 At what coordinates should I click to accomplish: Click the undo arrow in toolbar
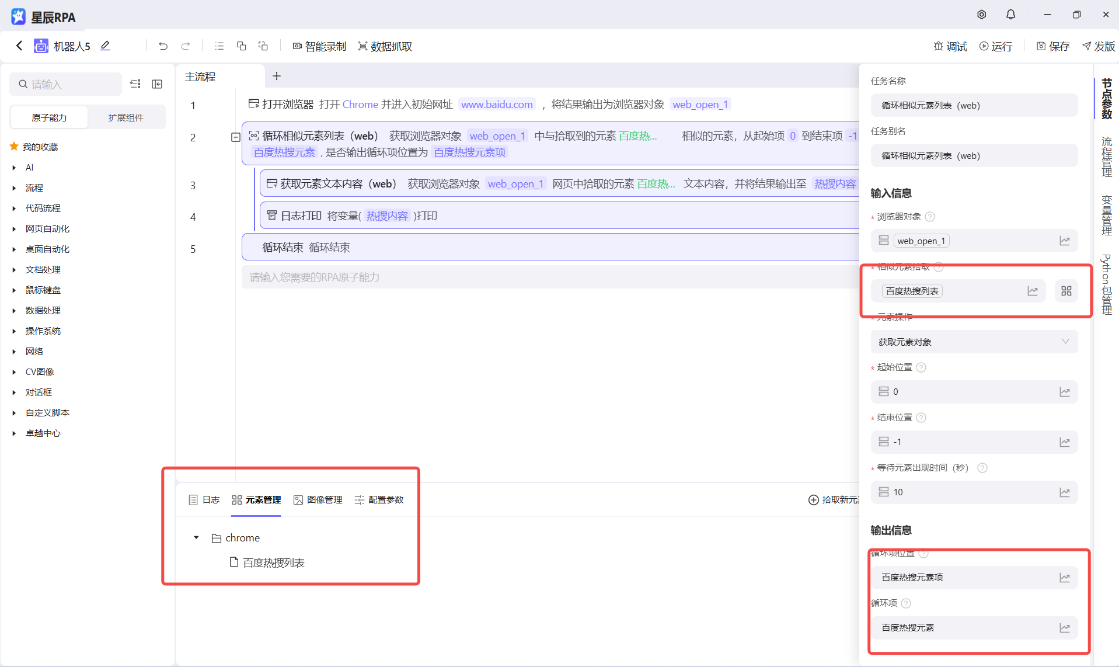pyautogui.click(x=163, y=46)
